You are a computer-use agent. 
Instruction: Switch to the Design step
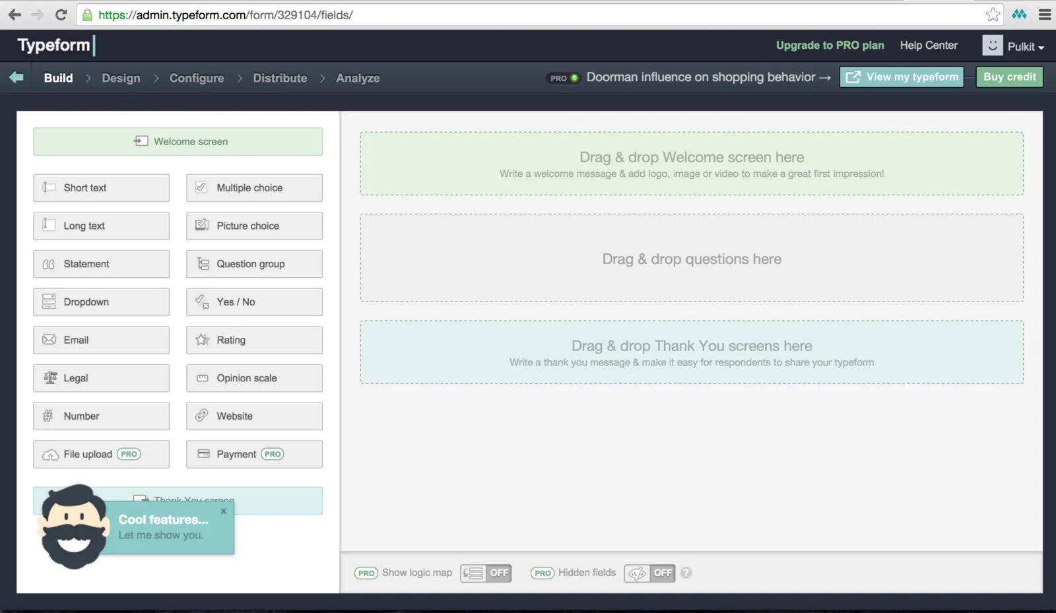(121, 78)
